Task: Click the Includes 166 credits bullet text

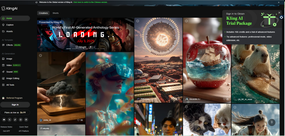Action: pos(250,32)
